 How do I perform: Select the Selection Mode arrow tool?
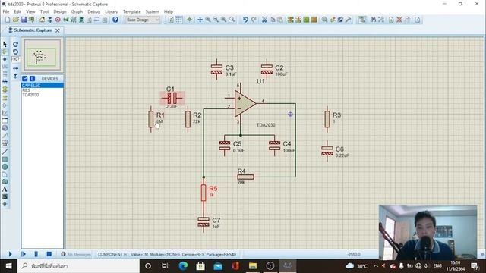5,45
